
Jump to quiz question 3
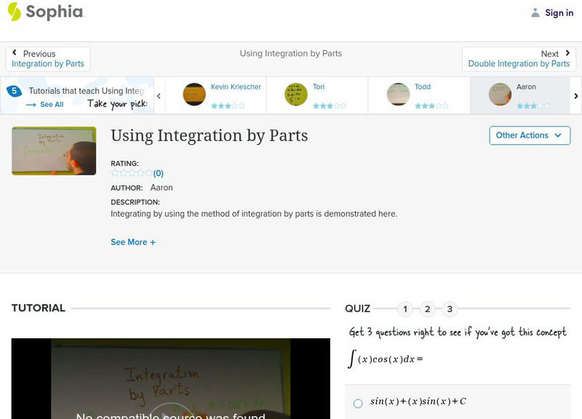point(450,309)
